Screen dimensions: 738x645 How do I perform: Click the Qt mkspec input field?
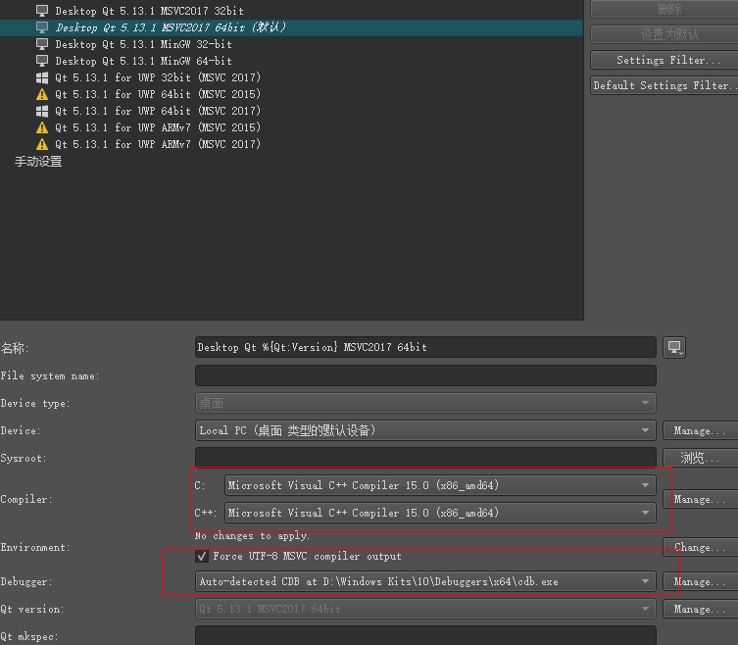point(425,635)
